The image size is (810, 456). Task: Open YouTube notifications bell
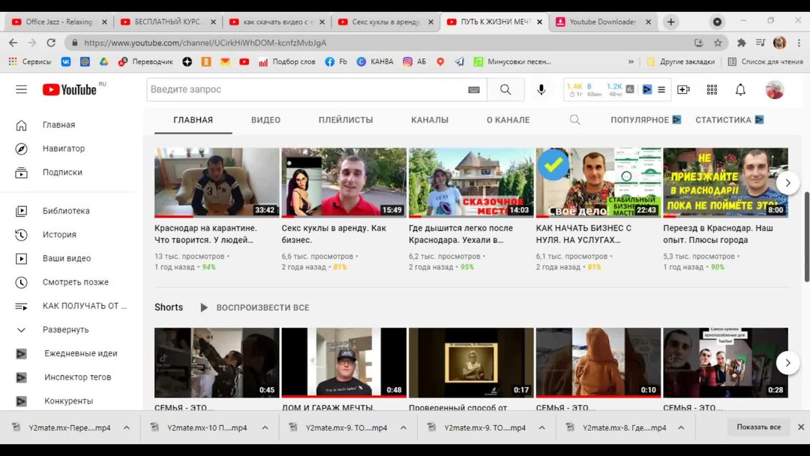[x=739, y=89]
